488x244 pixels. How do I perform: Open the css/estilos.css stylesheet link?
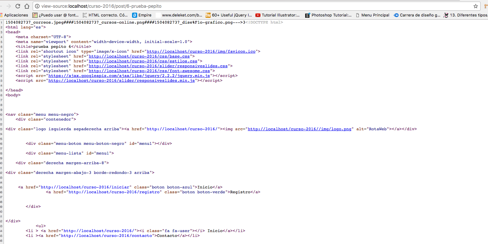(143, 61)
